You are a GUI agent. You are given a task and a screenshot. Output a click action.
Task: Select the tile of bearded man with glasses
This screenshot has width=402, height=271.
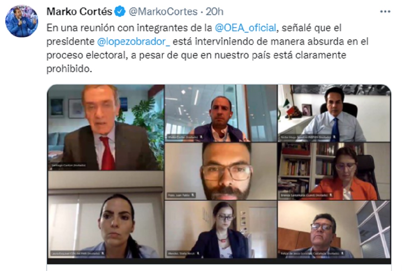[x=221, y=171]
